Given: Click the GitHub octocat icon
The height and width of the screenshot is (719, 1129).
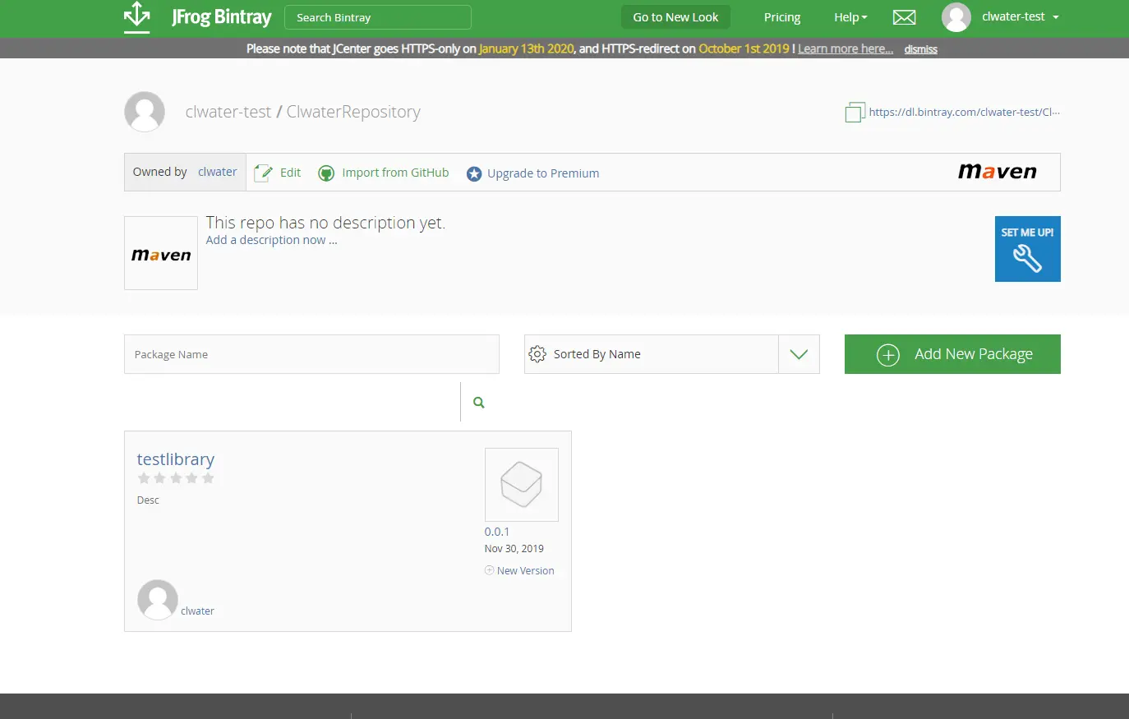Looking at the screenshot, I should tap(326, 173).
